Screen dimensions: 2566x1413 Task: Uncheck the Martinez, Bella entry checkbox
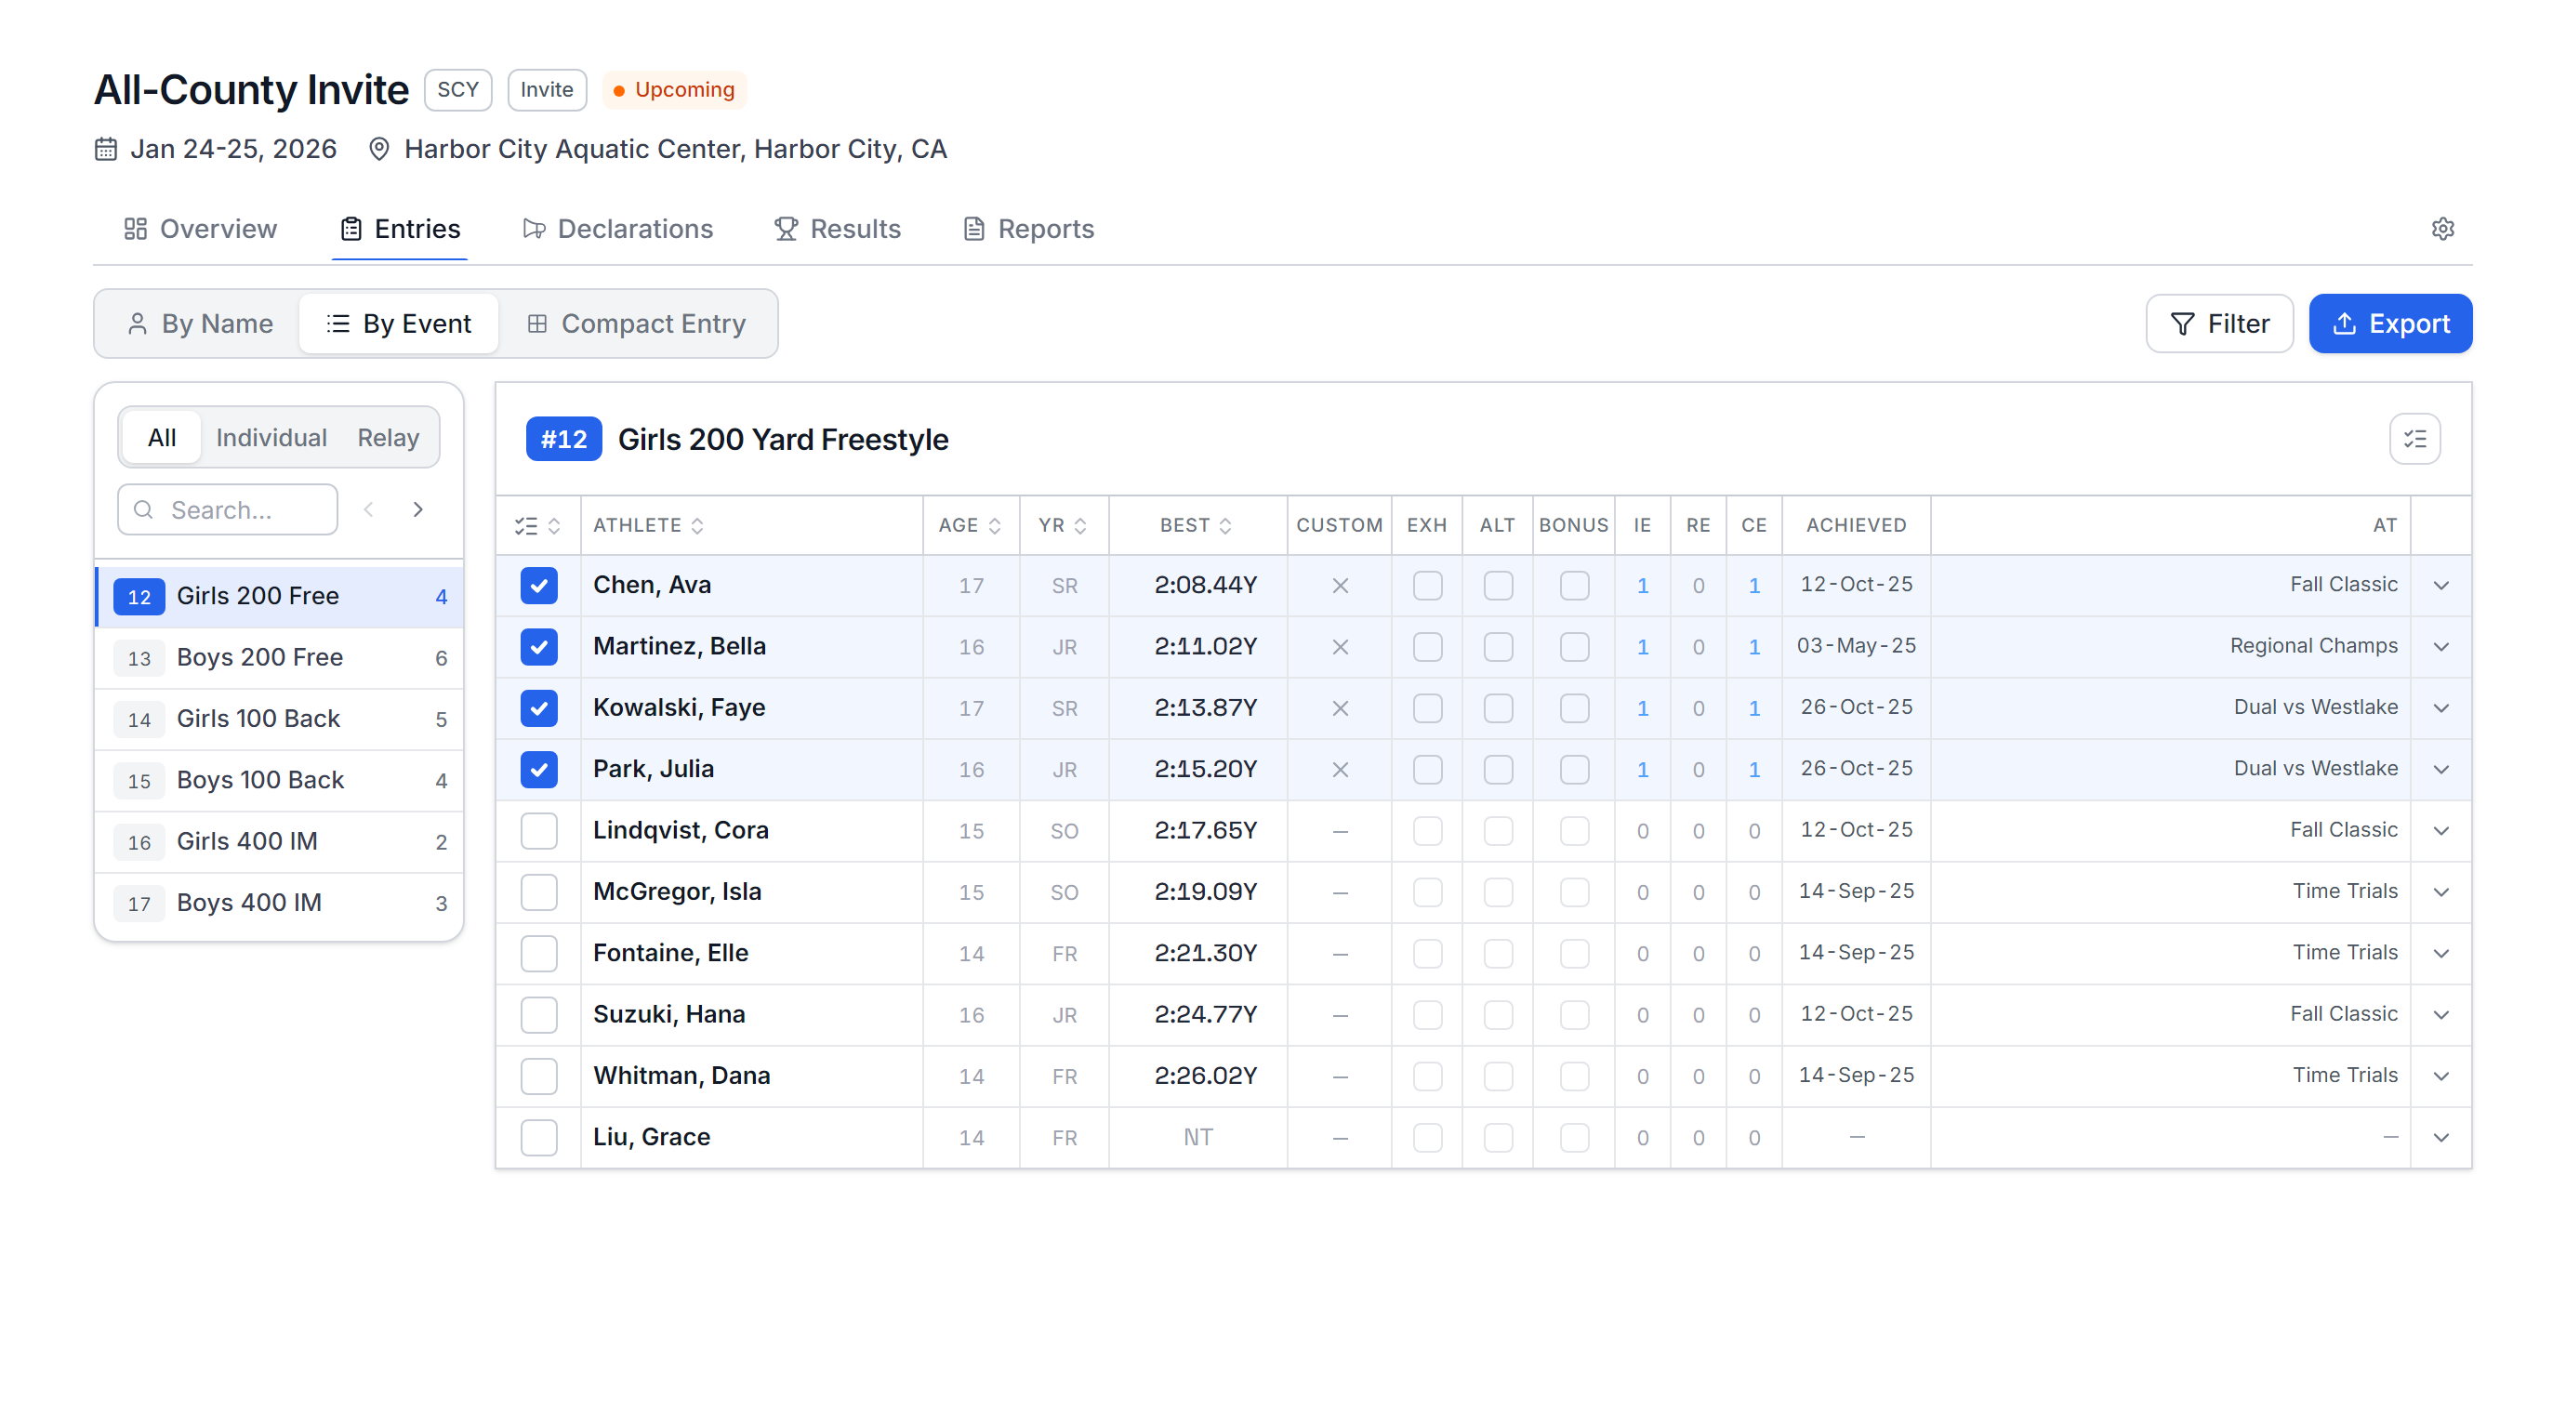click(x=539, y=647)
